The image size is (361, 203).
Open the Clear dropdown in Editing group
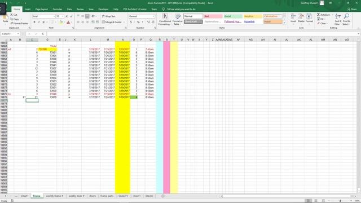click(322, 24)
